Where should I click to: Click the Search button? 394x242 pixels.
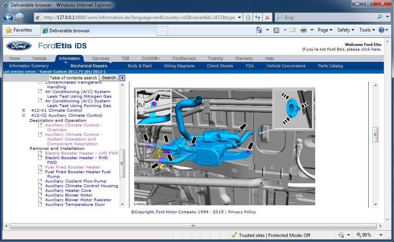pos(109,77)
